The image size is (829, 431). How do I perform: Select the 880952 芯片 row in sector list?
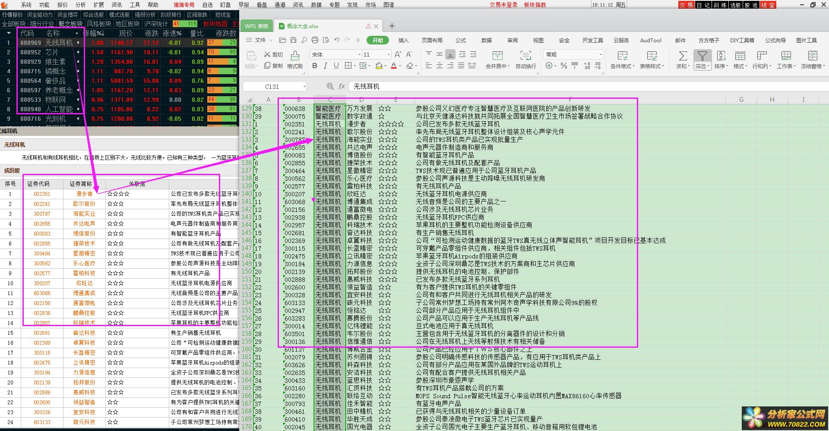point(120,52)
